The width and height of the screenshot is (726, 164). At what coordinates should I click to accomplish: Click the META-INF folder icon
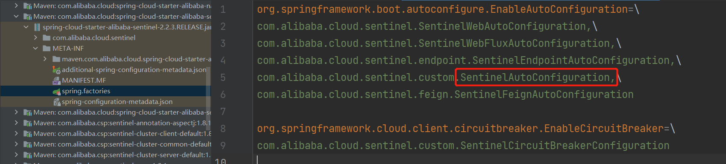pos(47,49)
